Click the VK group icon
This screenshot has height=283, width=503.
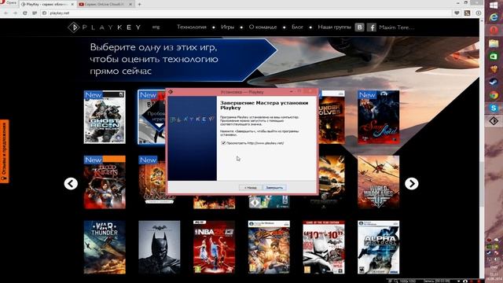pyautogui.click(x=360, y=28)
